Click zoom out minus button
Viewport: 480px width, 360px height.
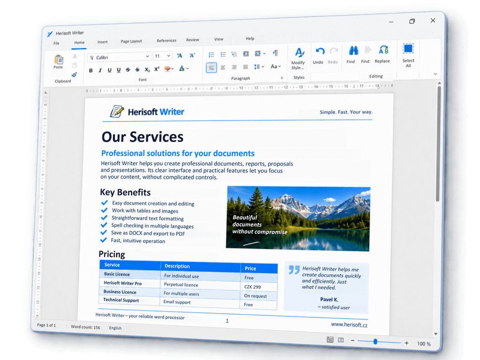[352, 341]
